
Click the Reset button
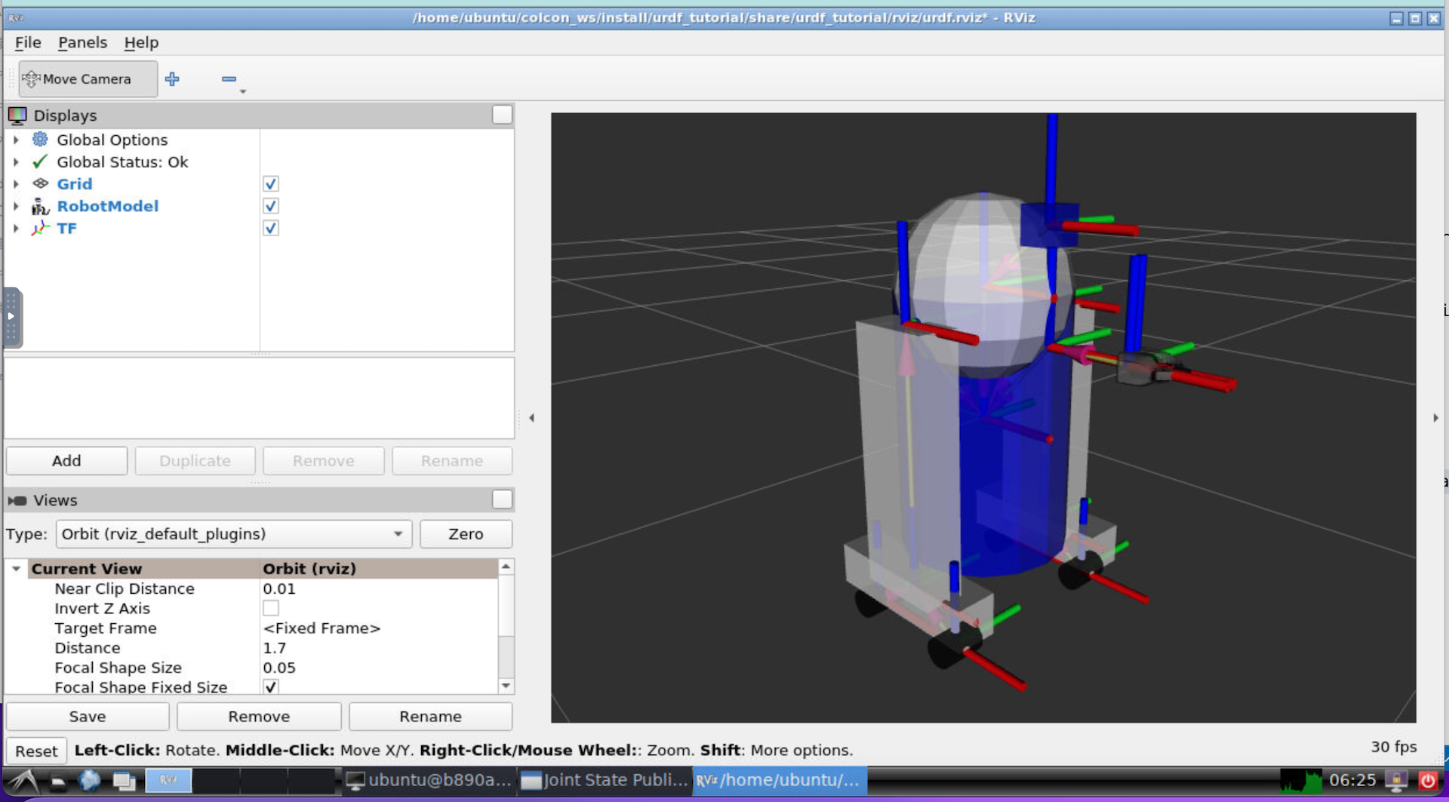pyautogui.click(x=36, y=751)
